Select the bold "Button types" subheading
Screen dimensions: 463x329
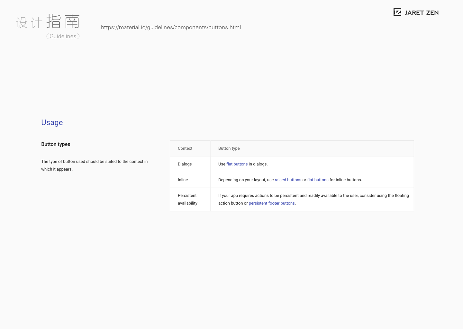[56, 144]
